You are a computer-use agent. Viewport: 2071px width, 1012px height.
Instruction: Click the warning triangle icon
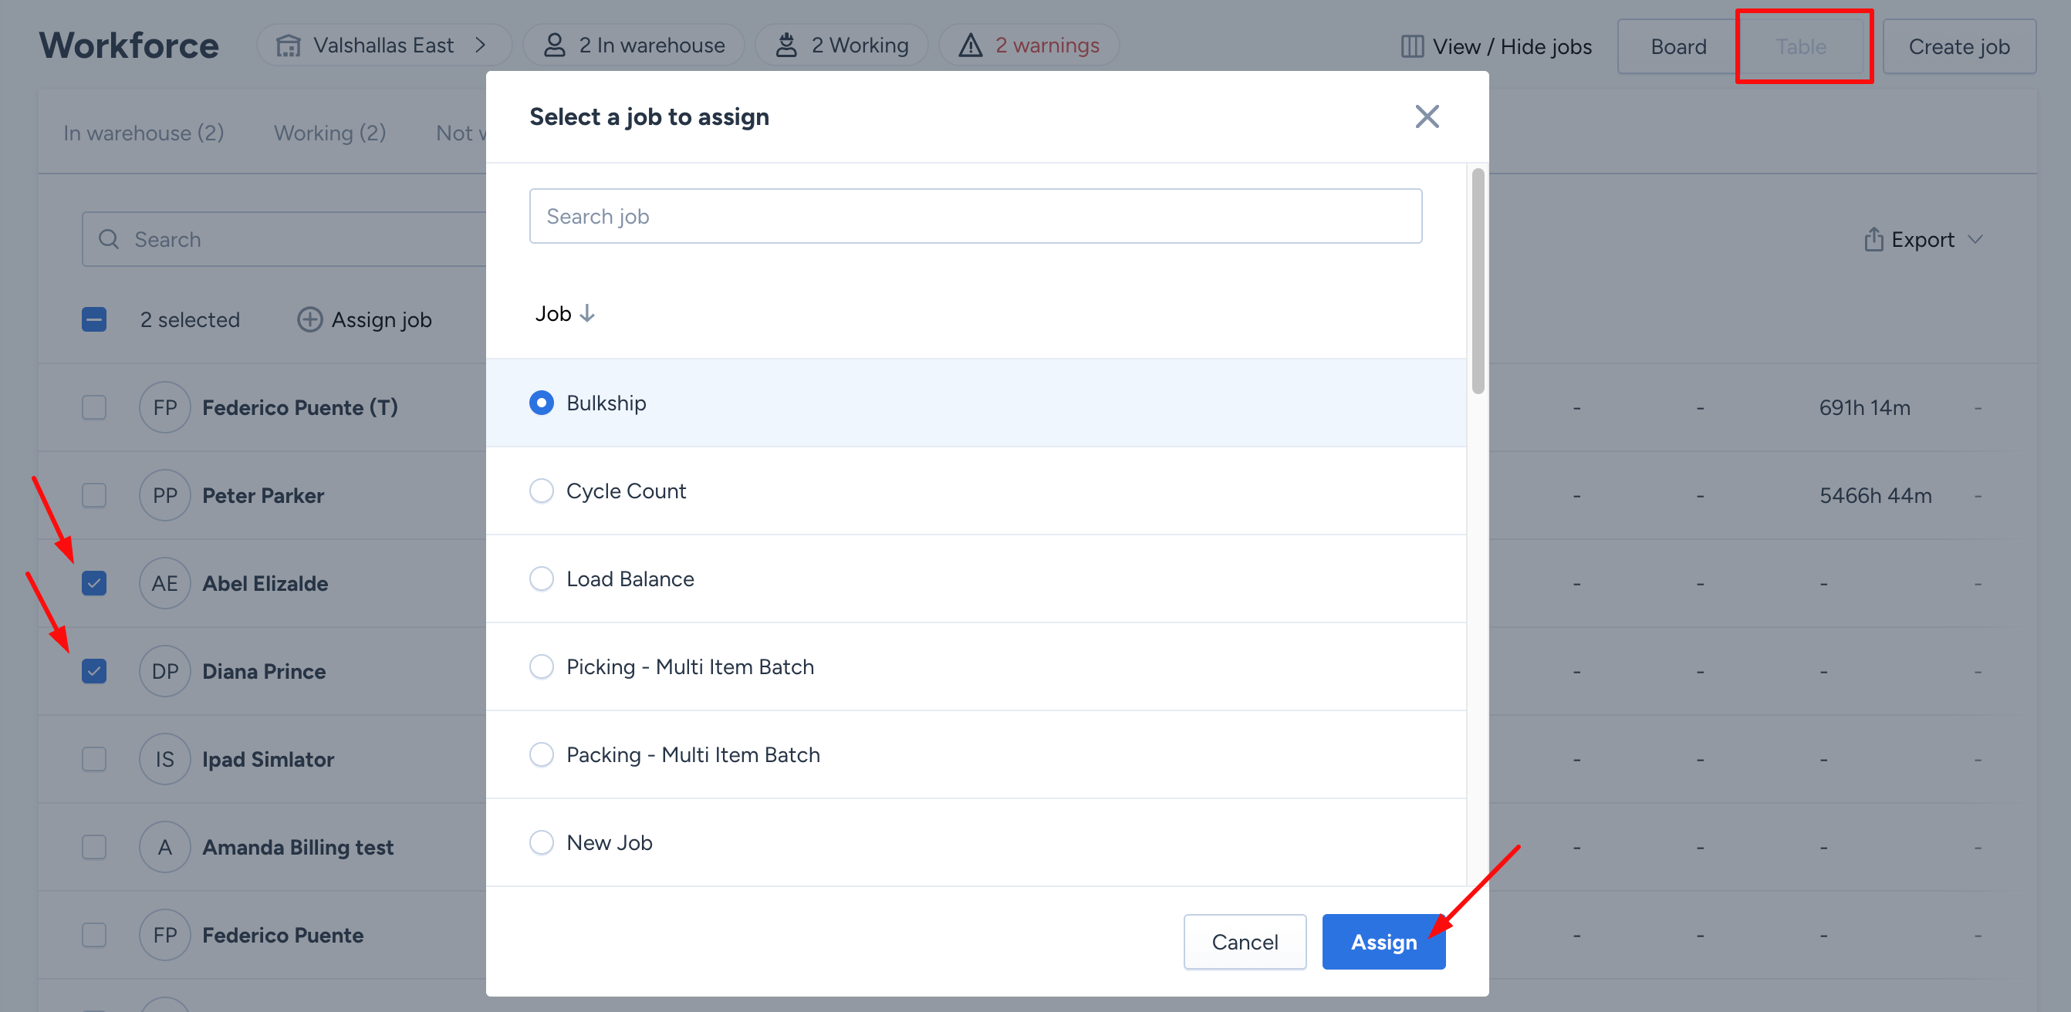971,46
